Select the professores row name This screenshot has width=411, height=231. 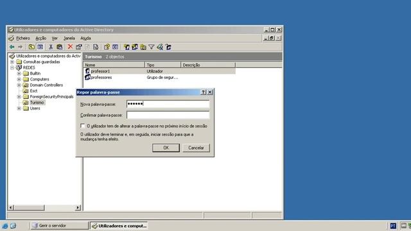click(x=101, y=78)
